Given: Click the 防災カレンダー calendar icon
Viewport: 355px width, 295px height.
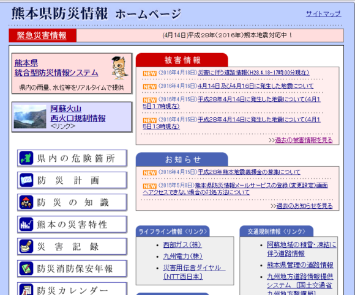Looking at the screenshot, I should point(26,290).
